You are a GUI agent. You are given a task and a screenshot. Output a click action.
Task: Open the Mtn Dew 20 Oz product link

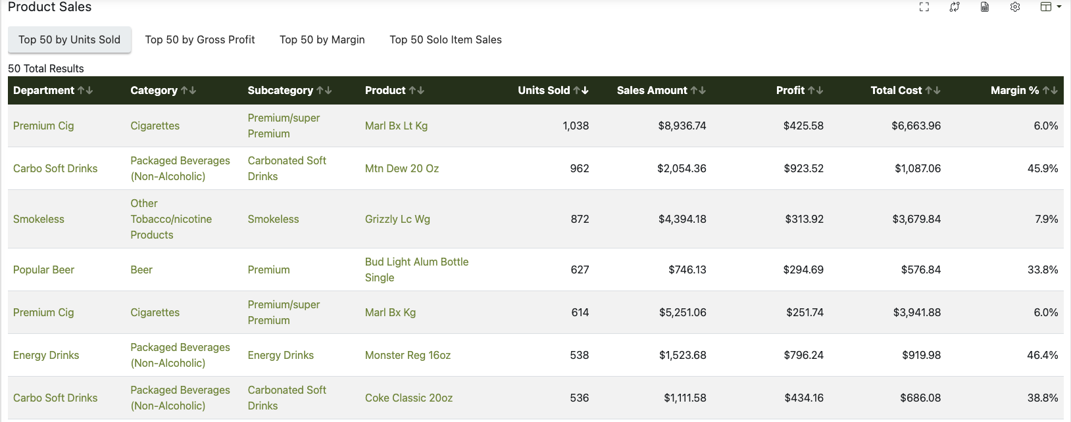[402, 169]
